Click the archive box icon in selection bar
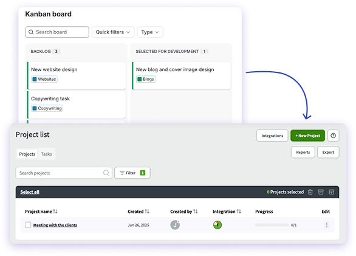The height and width of the screenshot is (256, 356). click(x=321, y=192)
